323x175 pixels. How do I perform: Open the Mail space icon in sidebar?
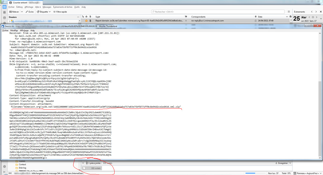point(4,7)
